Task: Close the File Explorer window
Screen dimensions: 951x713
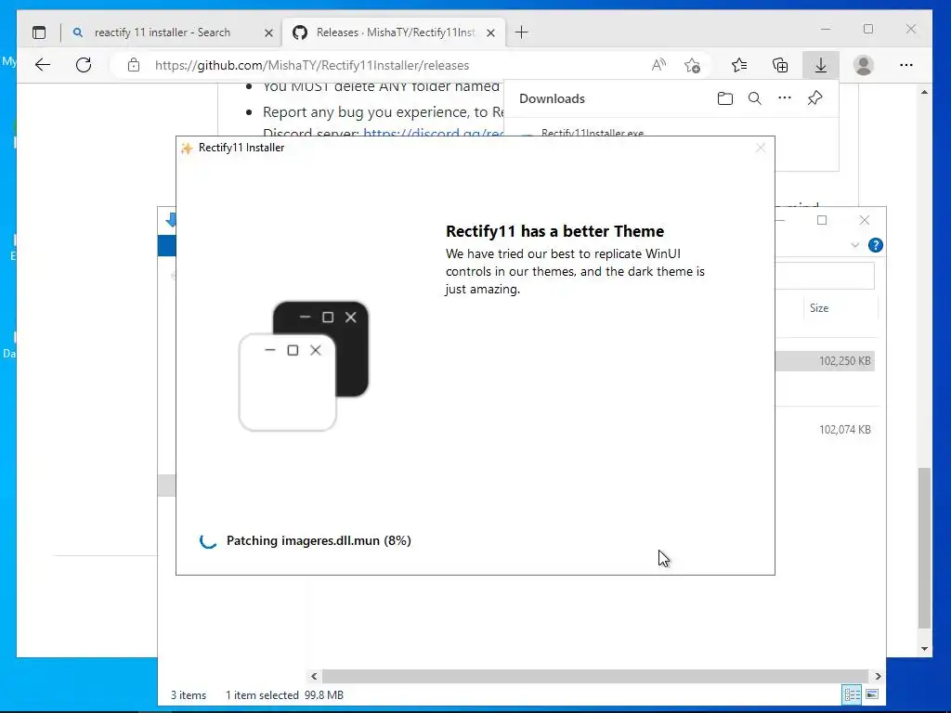Action: 865,220
